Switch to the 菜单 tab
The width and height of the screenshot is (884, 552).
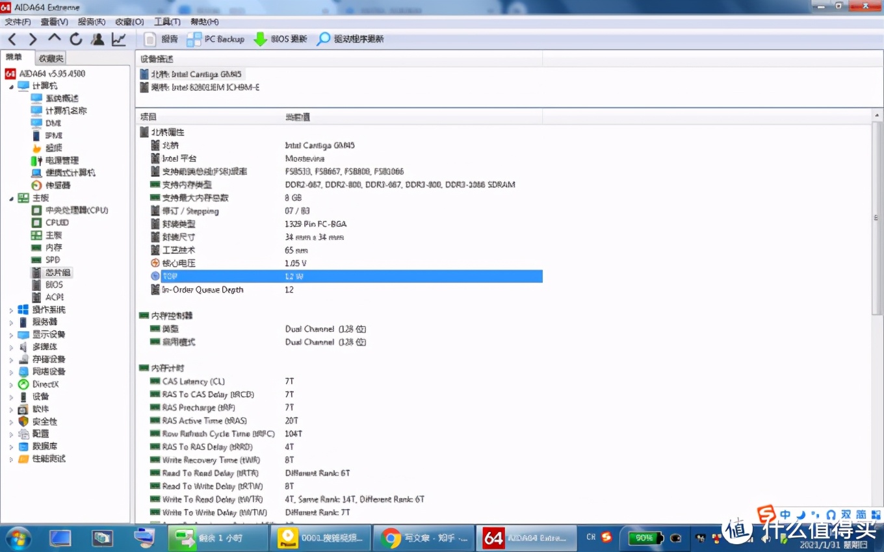tap(14, 58)
